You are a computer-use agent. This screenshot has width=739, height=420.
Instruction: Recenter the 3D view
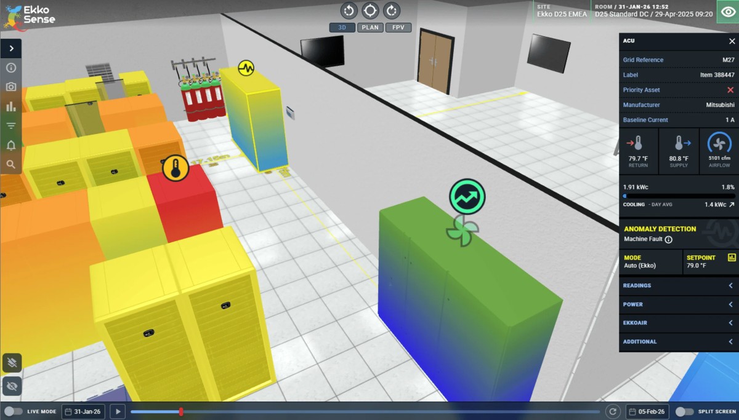(x=370, y=10)
